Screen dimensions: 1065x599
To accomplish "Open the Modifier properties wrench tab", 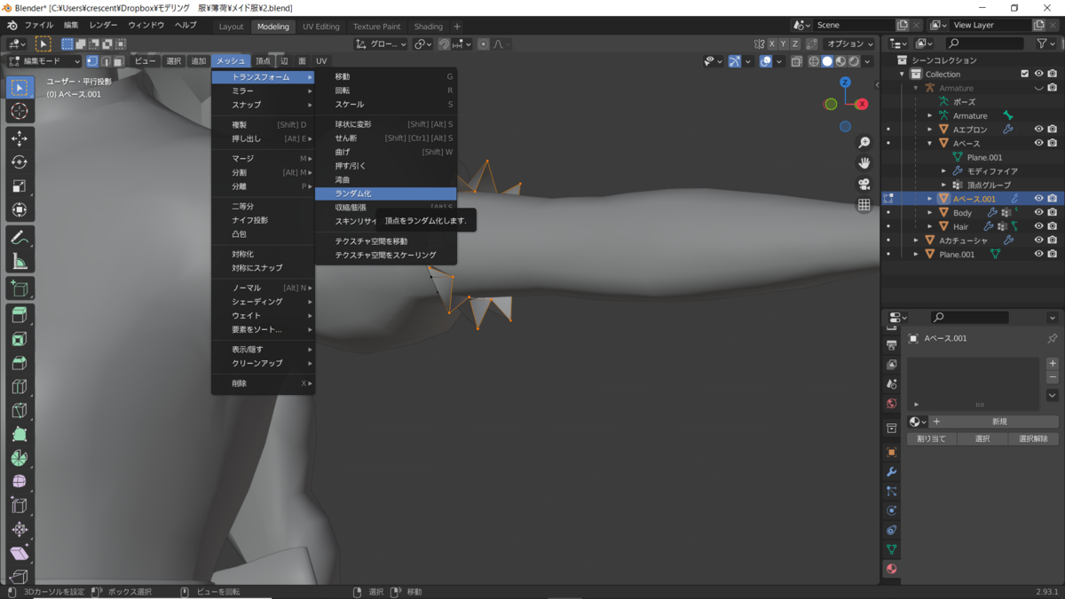I will pyautogui.click(x=892, y=472).
